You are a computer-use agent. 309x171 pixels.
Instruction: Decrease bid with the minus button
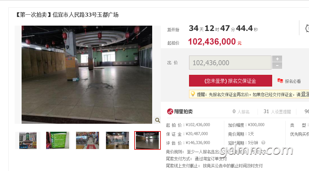coord(277,66)
